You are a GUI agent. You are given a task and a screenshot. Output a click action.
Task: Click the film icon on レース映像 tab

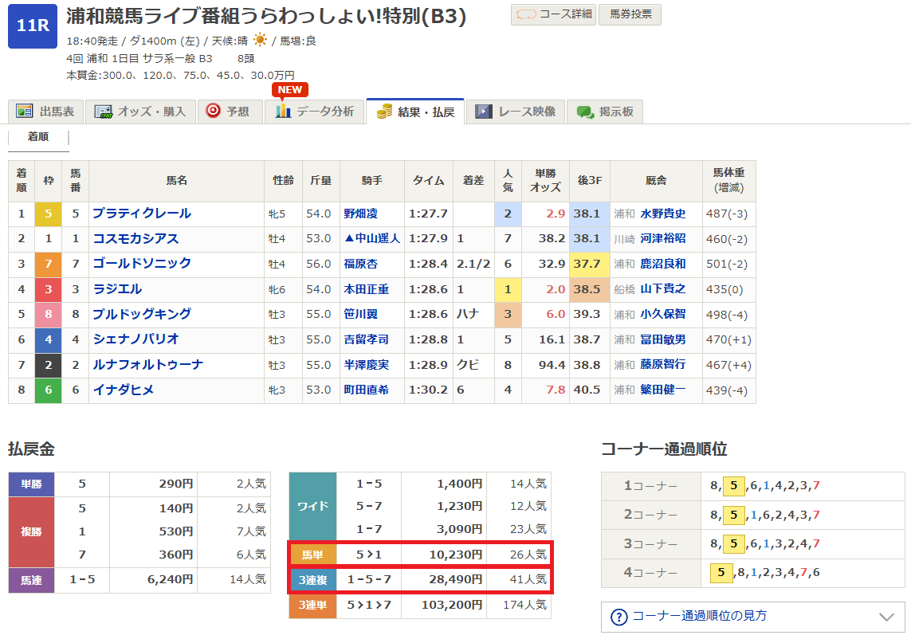pos(484,112)
